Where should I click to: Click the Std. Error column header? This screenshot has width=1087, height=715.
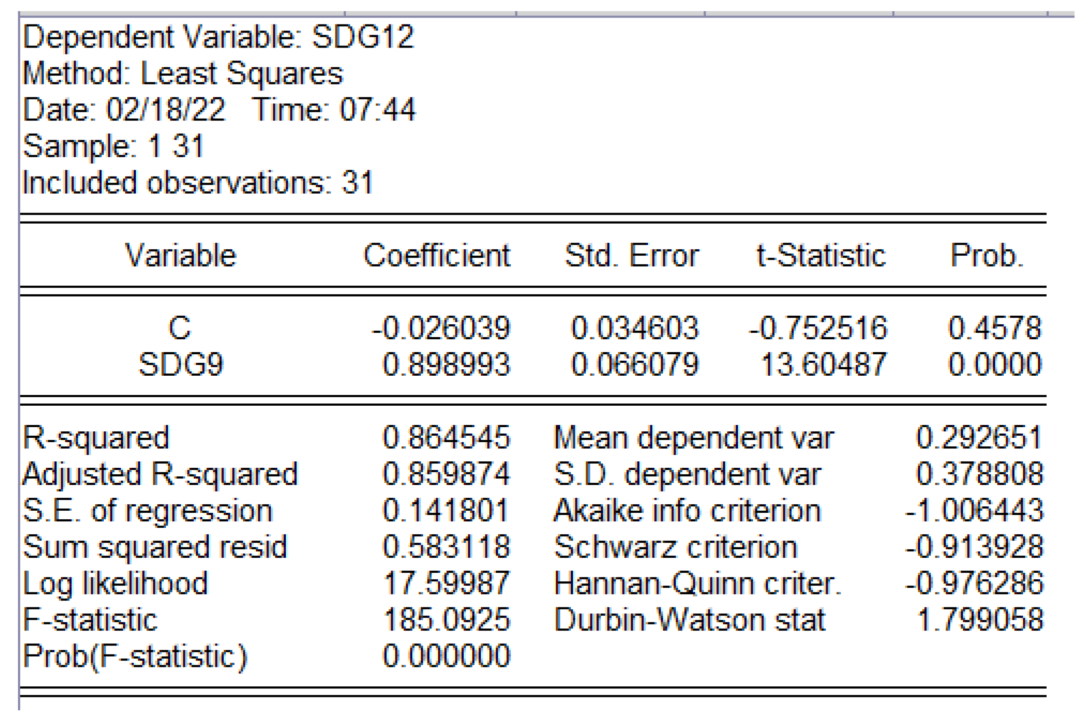coord(632,255)
